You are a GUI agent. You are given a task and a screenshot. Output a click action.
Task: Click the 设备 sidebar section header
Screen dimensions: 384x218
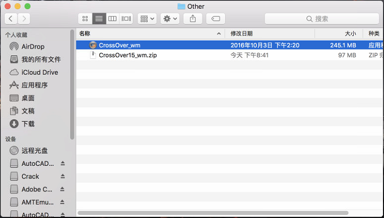coord(11,139)
